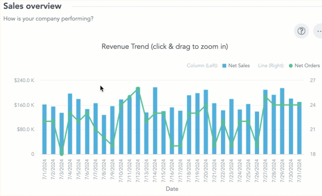This screenshot has height=196, width=322.
Task: Click the 7/15/2024 date axis label
Action: pyautogui.click(x=164, y=171)
